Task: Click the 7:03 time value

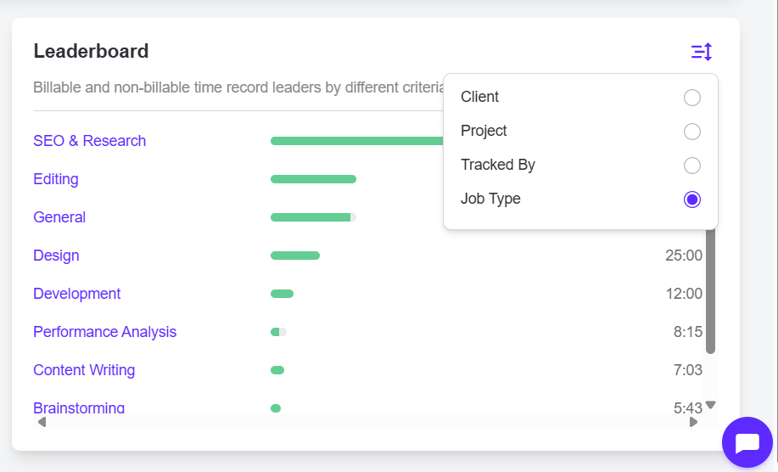Action: pos(688,370)
